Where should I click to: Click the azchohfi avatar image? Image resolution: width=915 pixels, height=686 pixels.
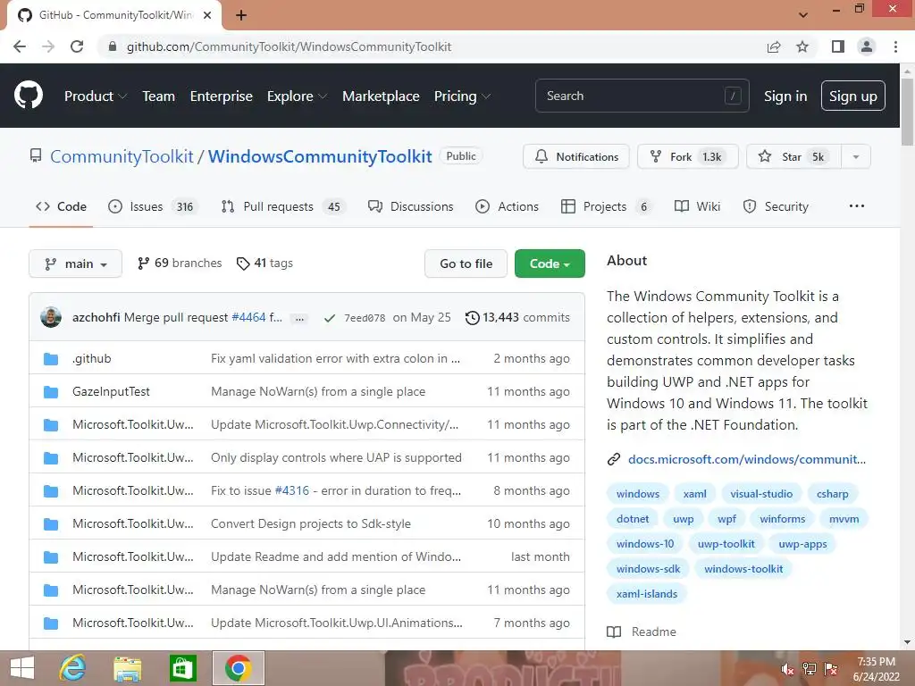51,317
